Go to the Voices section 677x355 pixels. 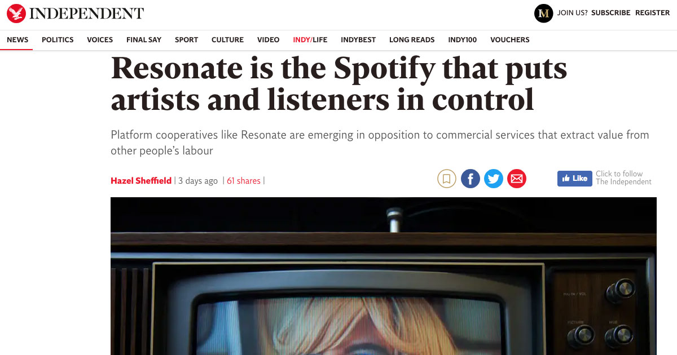coord(100,39)
